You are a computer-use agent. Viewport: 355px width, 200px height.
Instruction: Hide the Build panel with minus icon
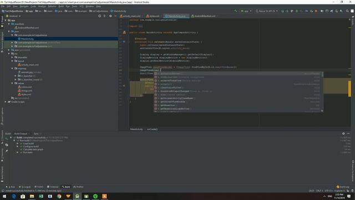tap(348, 133)
